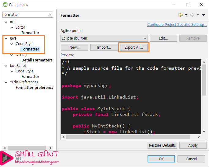Go back using the yellow back arrow
This screenshot has height=167, width=209.
(x=181, y=15)
